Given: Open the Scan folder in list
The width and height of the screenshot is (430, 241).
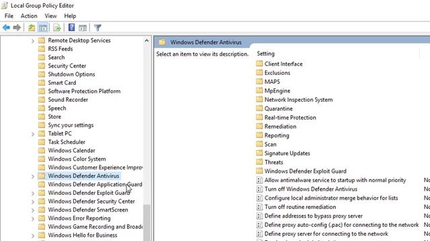Looking at the screenshot, I should tap(270, 145).
